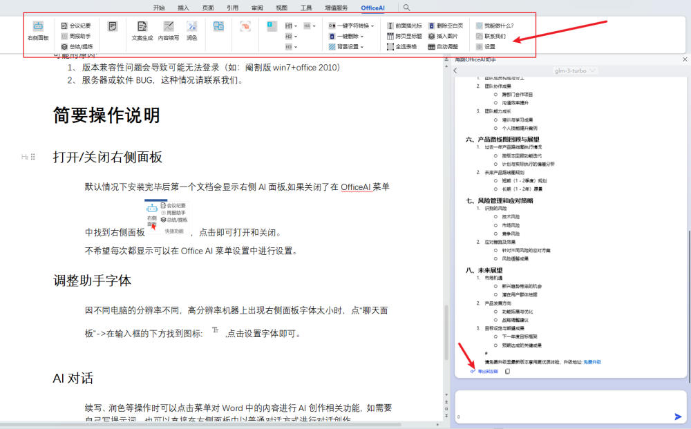
Task: Click the note icon beside 文案生成
Action: pos(113,26)
